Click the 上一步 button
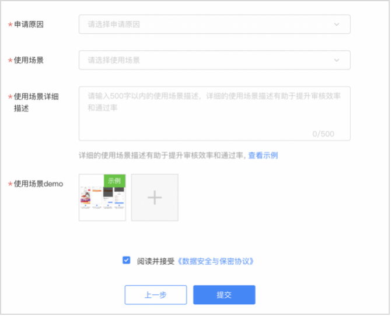391x316 pixels. point(155,295)
